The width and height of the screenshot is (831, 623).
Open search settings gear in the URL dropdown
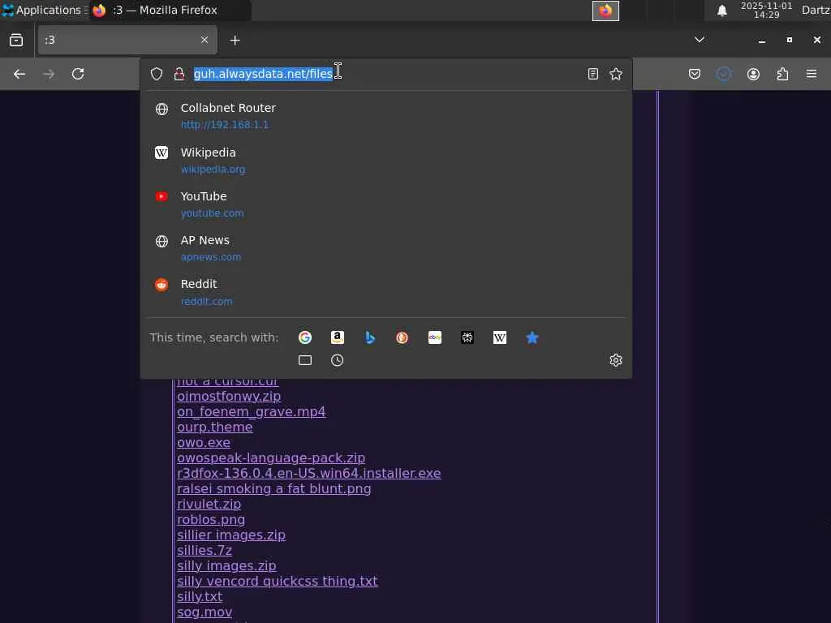point(616,360)
